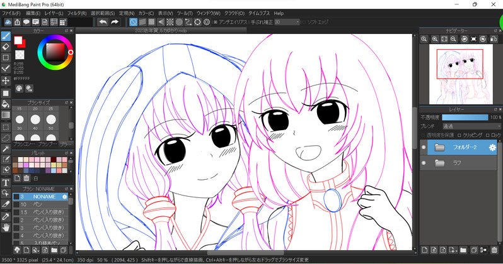Turn snap off with the crossed-circle icon
Image resolution: width=503 pixels, height=264 pixels.
pyautogui.click(x=134, y=22)
